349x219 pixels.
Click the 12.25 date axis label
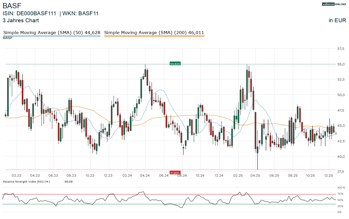[329, 176]
